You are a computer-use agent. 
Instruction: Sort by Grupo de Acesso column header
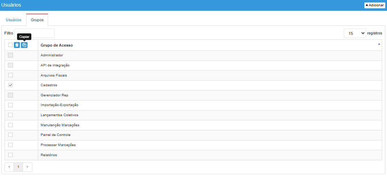(x=57, y=45)
